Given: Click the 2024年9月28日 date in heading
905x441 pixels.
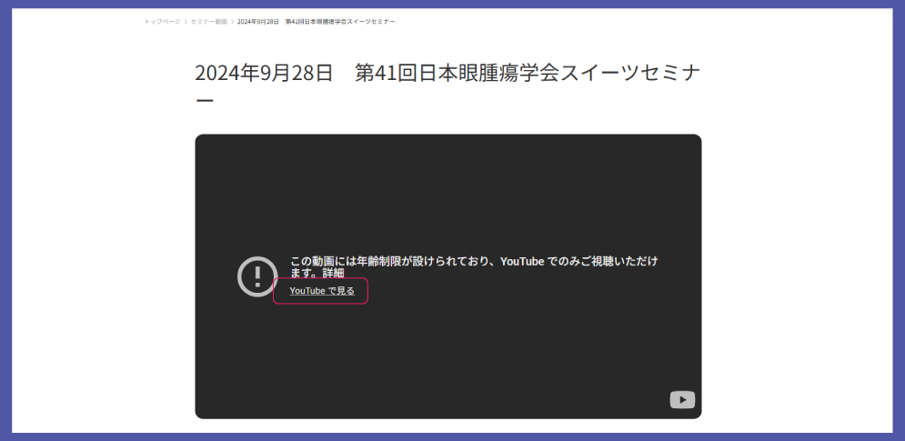Looking at the screenshot, I should coord(264,74).
